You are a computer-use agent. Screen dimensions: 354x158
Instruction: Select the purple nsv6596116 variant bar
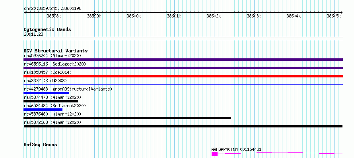point(183,68)
